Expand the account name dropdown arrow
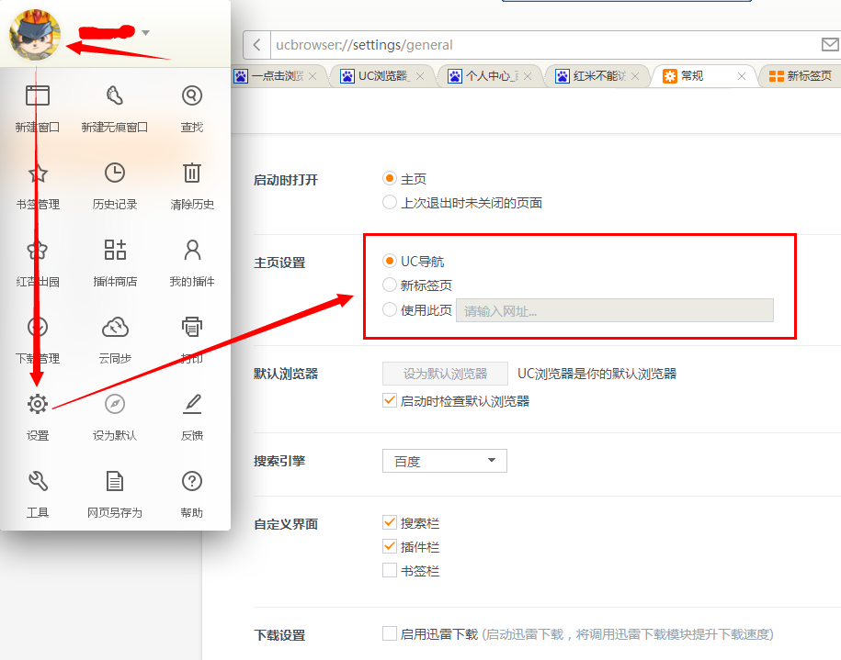This screenshot has height=660, width=841. tap(145, 33)
